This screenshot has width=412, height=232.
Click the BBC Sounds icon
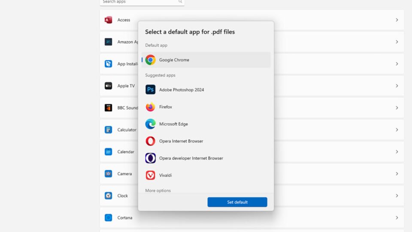[x=108, y=107]
